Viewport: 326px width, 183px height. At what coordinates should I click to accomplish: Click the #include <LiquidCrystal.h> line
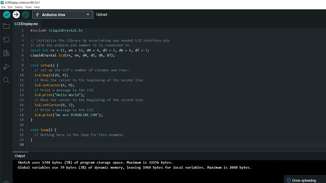click(x=57, y=30)
